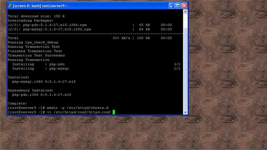Screen dimensions: 267x150
Task: Click 'Transaction Test Succeeded' line
Action: tap(36, 55)
